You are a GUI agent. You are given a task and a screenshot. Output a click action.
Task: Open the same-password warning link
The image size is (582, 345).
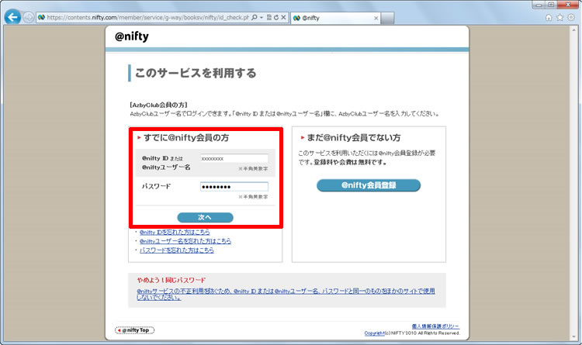(x=286, y=294)
